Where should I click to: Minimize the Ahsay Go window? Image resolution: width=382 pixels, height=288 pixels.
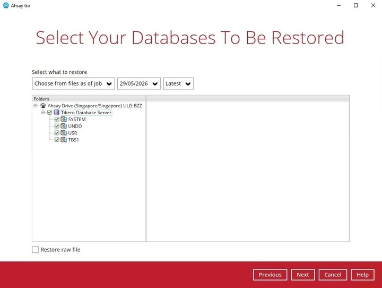pos(338,5)
